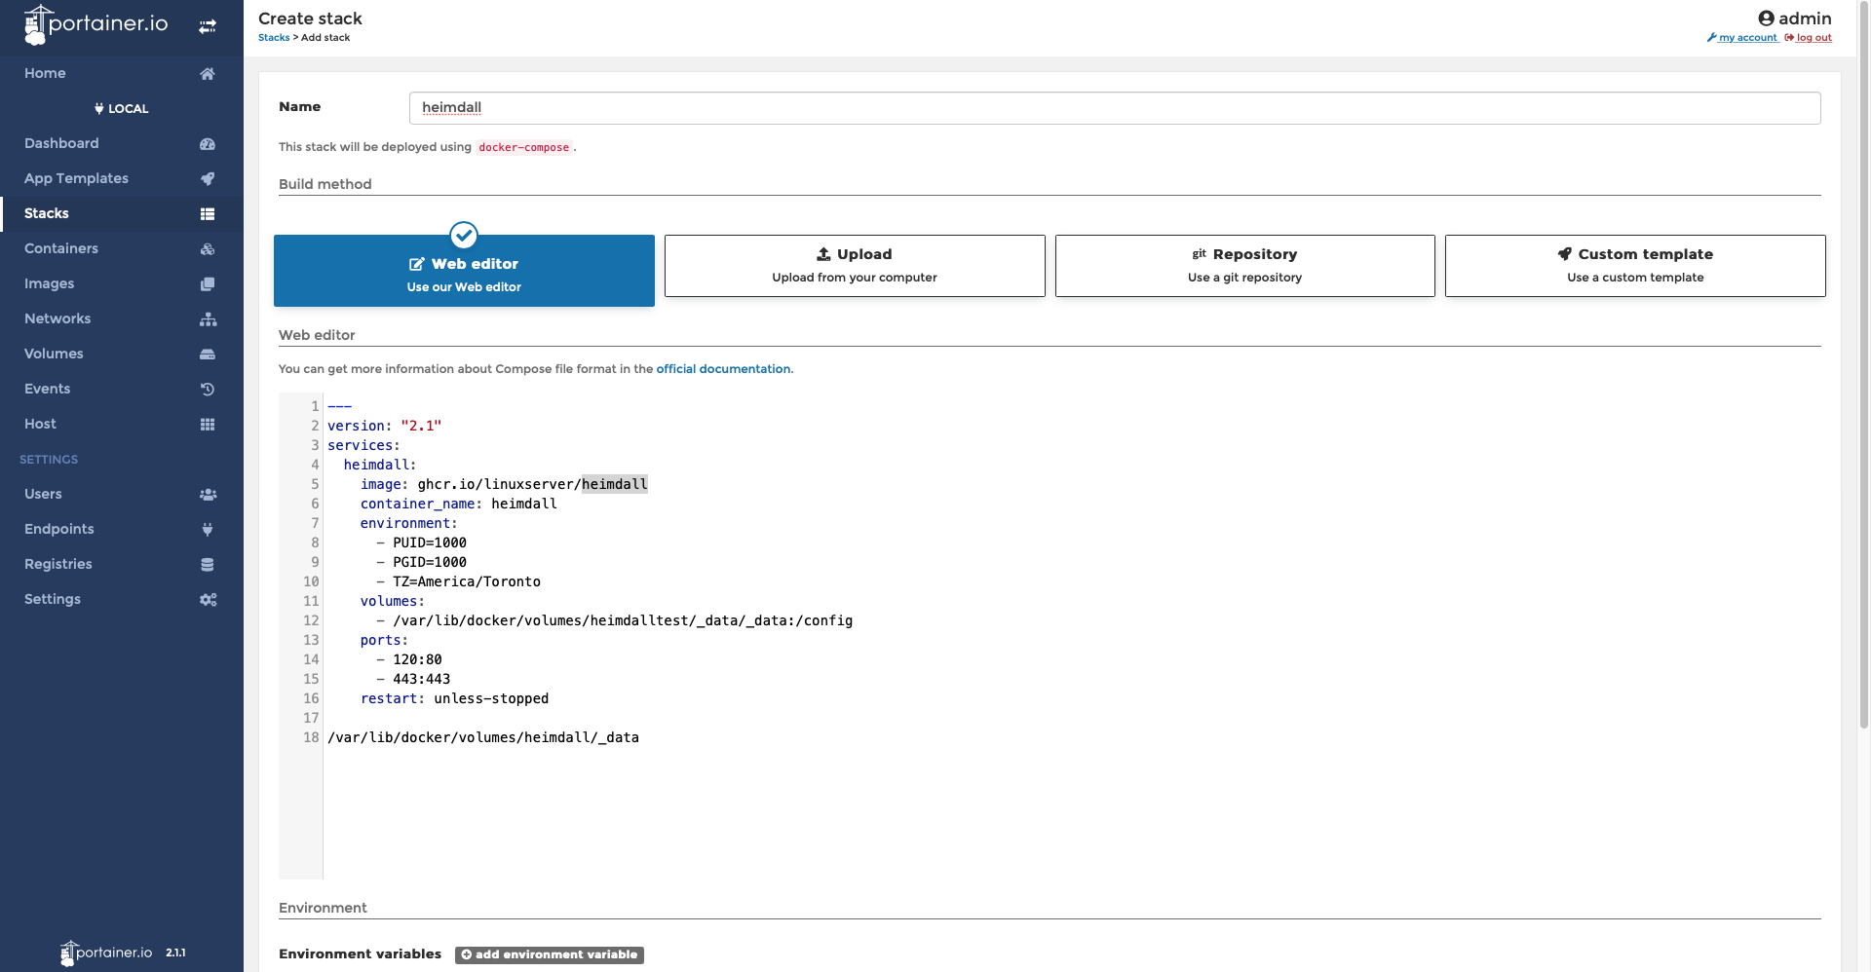The height and width of the screenshot is (972, 1871).
Task: Click the Settings cogs icon
Action: (208, 600)
